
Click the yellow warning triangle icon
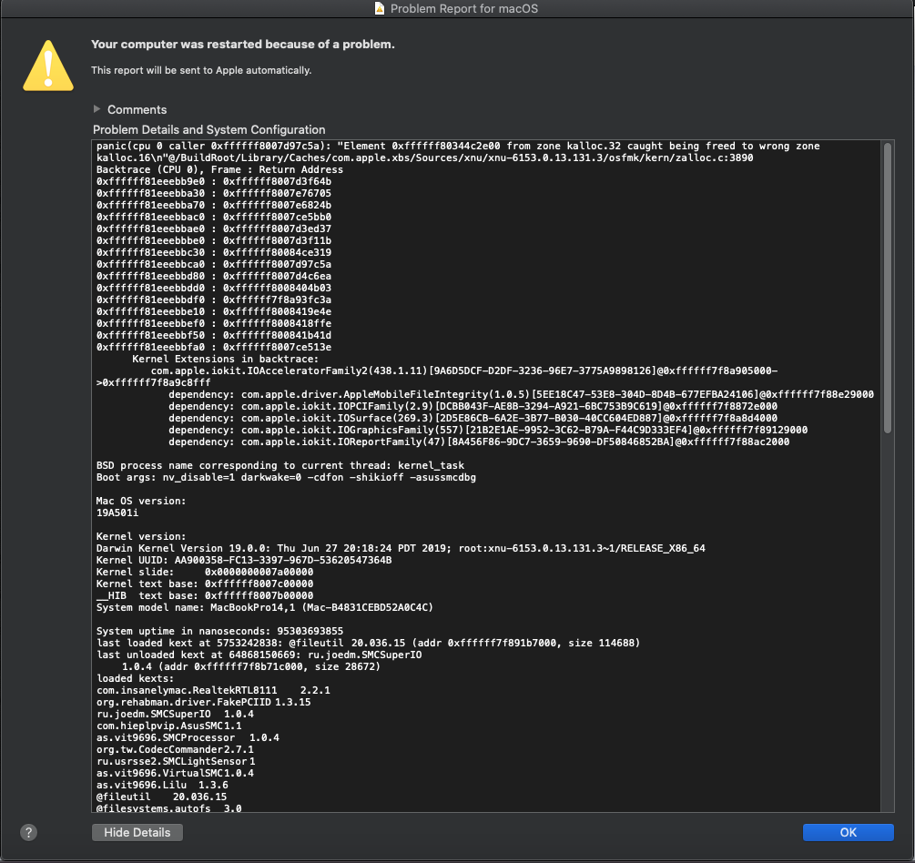pos(48,65)
